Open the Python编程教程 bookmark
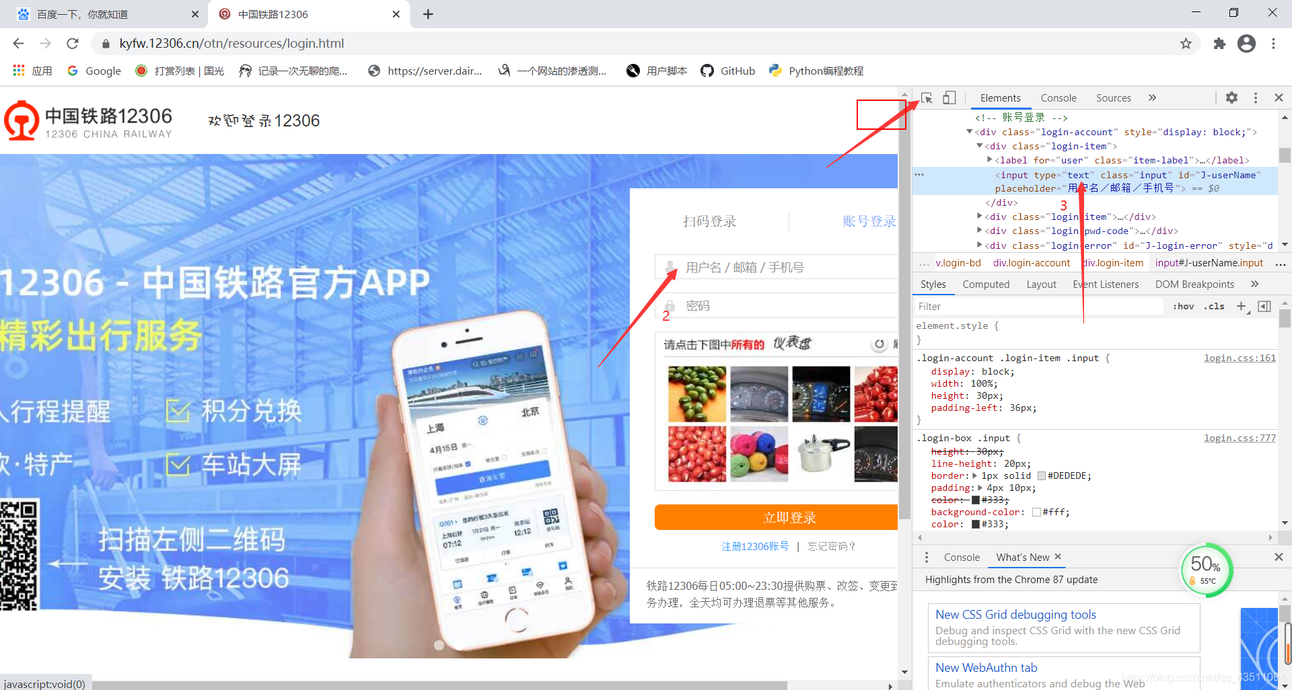This screenshot has width=1292, height=690. pyautogui.click(x=816, y=71)
